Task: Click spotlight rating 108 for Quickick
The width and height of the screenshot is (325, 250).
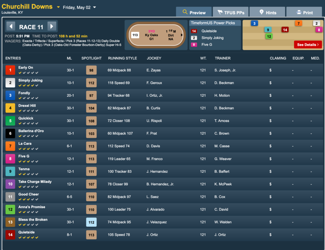Action: pyautogui.click(x=91, y=121)
